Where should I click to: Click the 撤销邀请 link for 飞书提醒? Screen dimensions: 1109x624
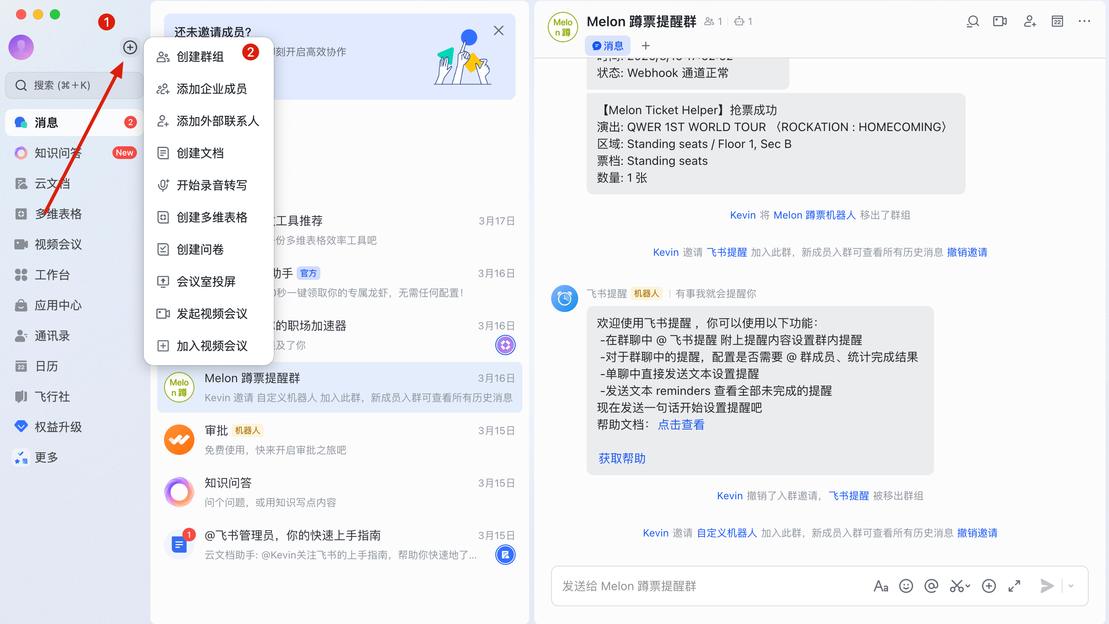click(x=967, y=252)
